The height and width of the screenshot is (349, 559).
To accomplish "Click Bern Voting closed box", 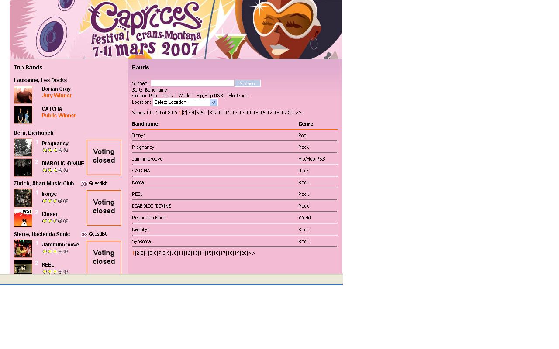I will pyautogui.click(x=104, y=157).
